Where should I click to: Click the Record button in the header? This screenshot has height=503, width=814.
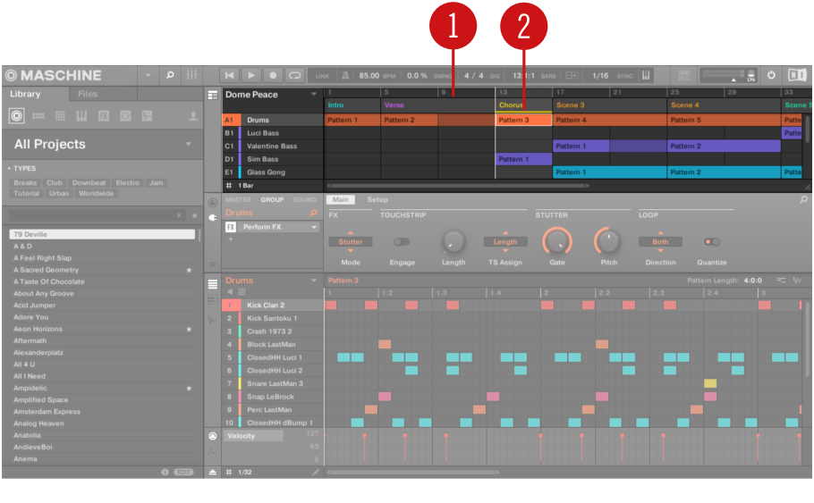click(x=273, y=76)
